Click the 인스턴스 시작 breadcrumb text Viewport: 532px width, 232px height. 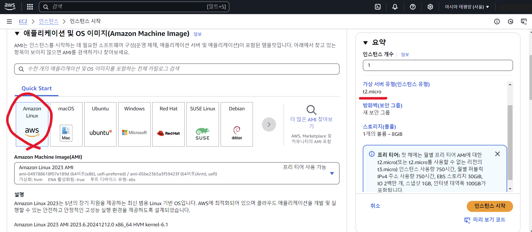point(85,21)
